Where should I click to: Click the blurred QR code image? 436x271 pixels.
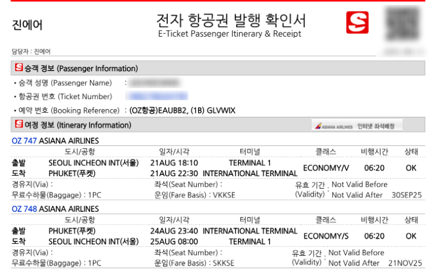coord(403,24)
